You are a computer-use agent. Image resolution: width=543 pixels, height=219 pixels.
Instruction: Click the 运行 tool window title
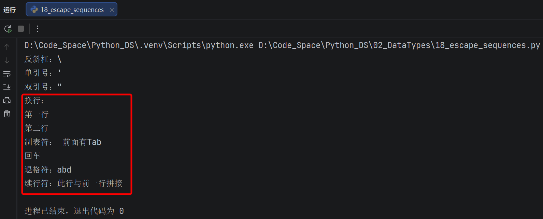pyautogui.click(x=10, y=10)
